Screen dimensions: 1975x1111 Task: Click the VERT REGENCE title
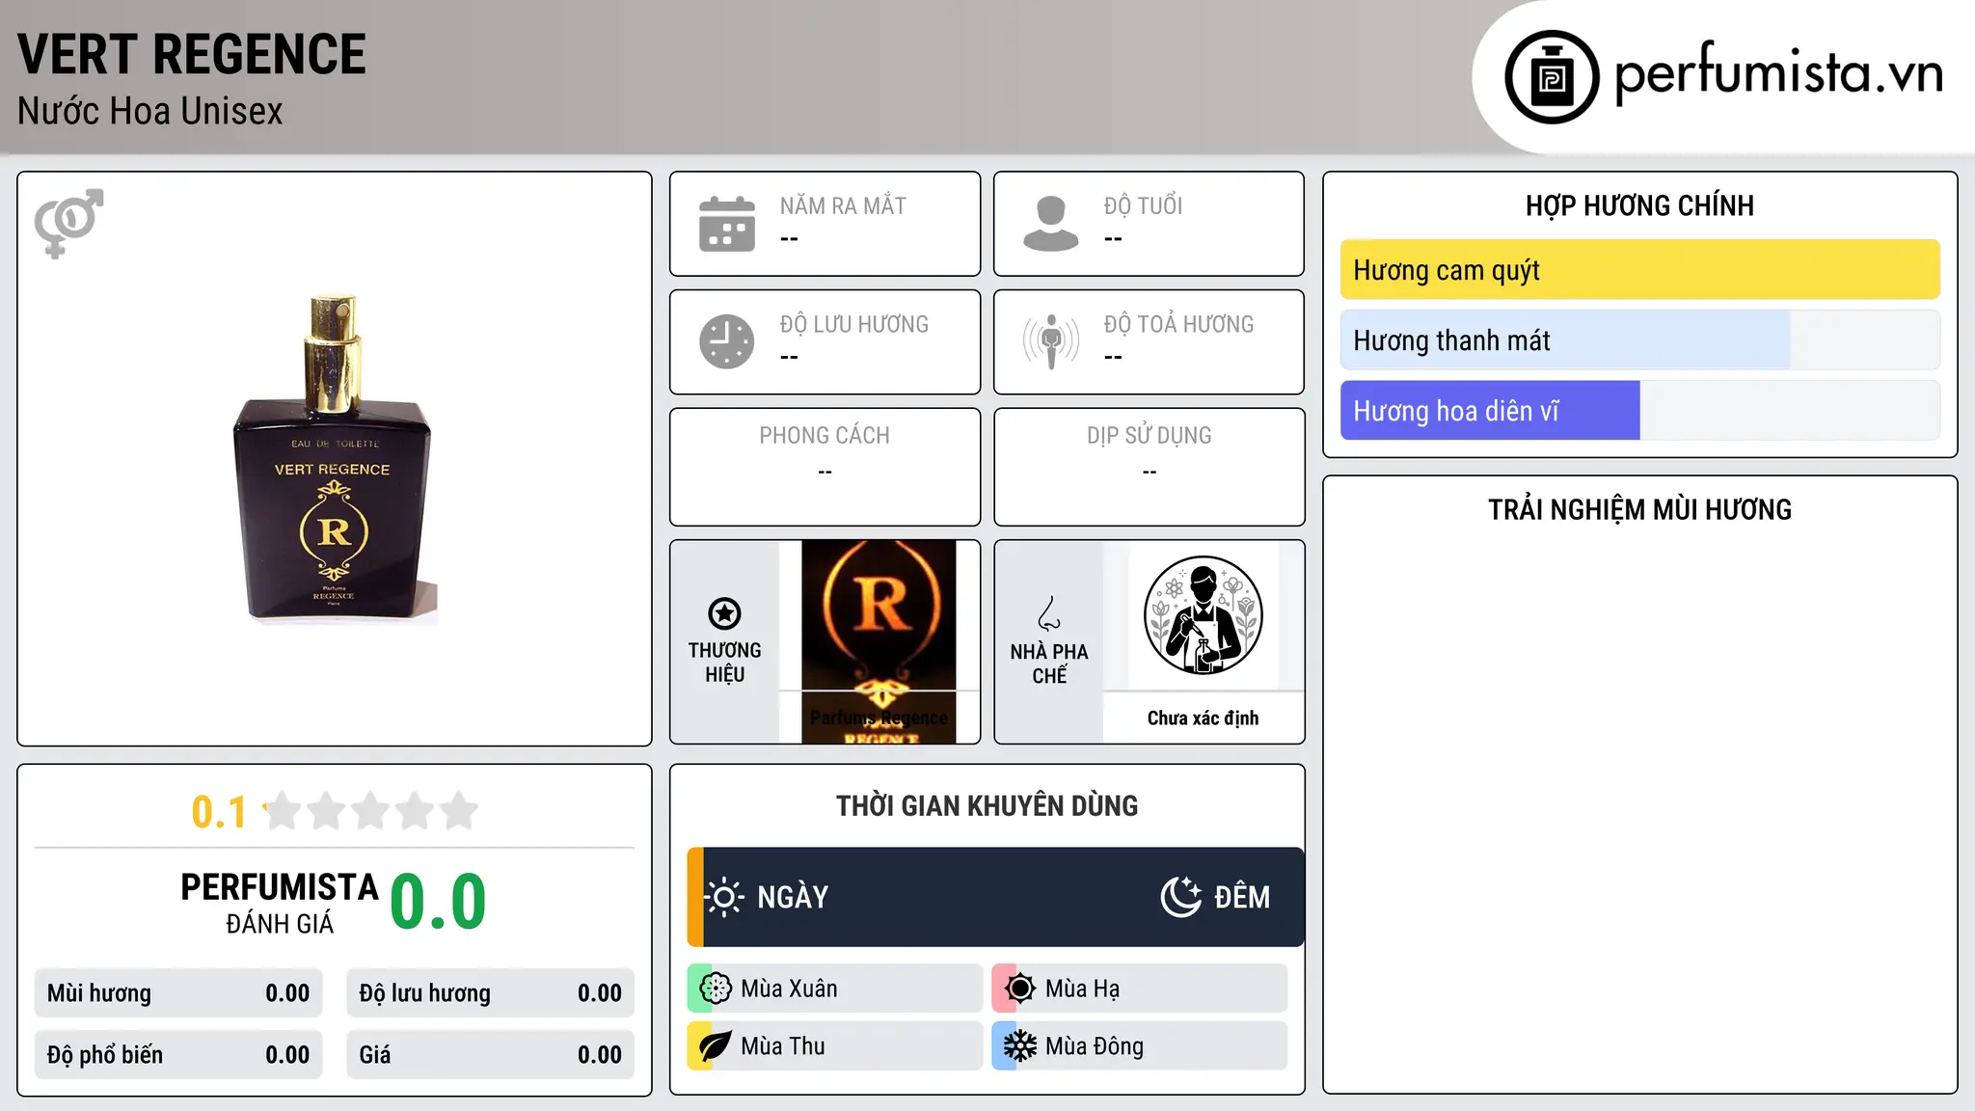pos(192,54)
